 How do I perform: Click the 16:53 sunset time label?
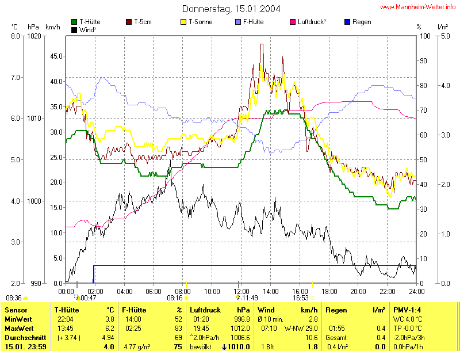click(301, 298)
